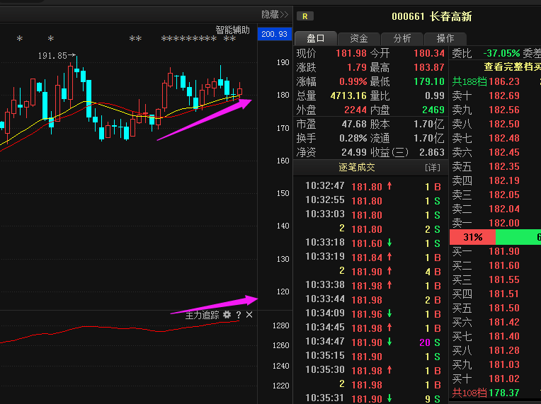Image resolution: width=541 pixels, height=404 pixels.
Task: Click the 外盘 value 2244
Action: coord(355,110)
